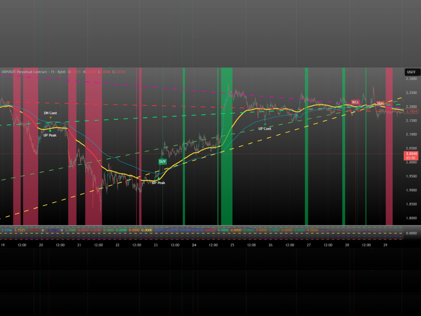Click the Open price value 2.0345
The image size is (421, 316).
click(x=75, y=72)
